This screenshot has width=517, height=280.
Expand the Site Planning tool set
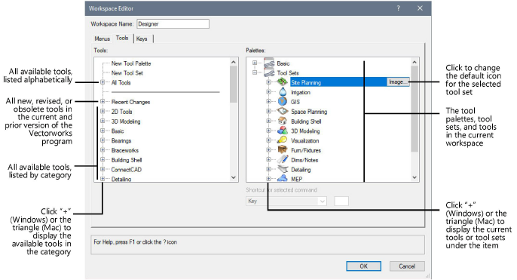(269, 82)
